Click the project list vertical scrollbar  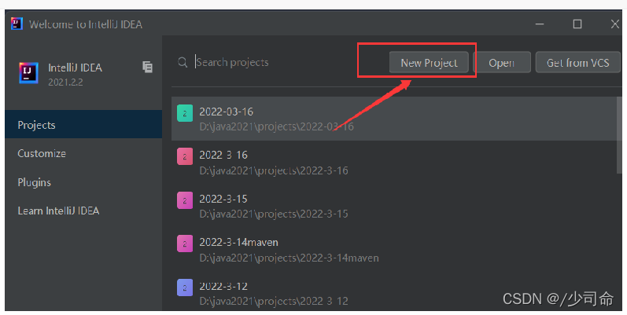coord(619,135)
